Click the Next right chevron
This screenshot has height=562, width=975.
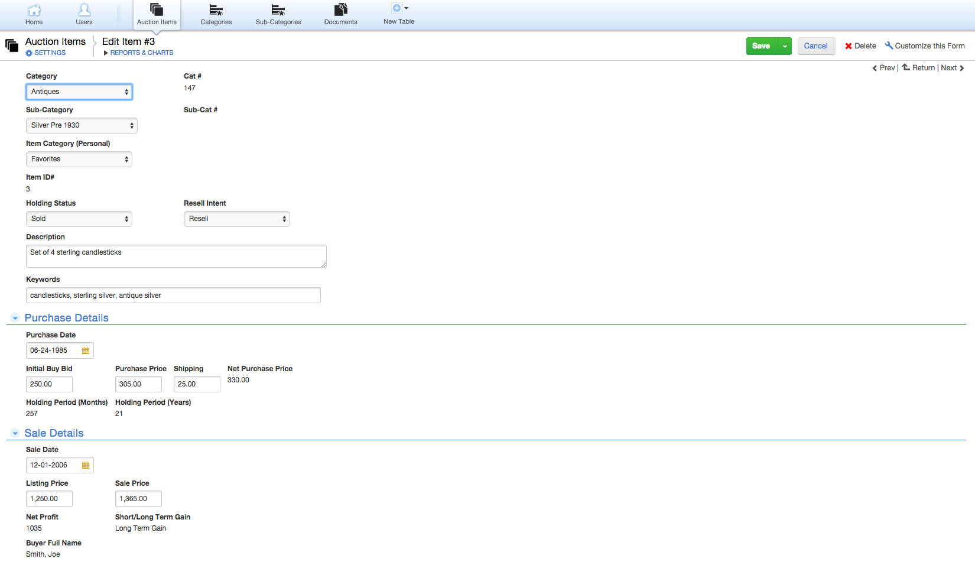tap(962, 68)
